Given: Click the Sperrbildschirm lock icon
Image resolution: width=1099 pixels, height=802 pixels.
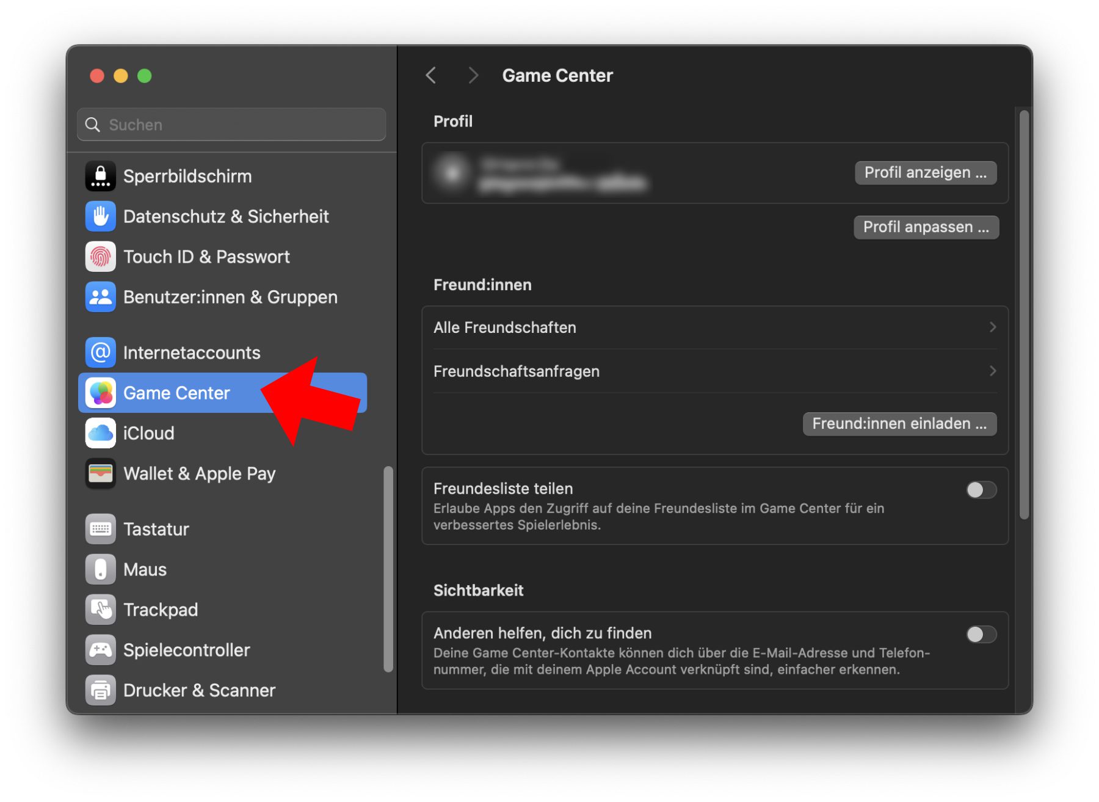Looking at the screenshot, I should [x=100, y=177].
